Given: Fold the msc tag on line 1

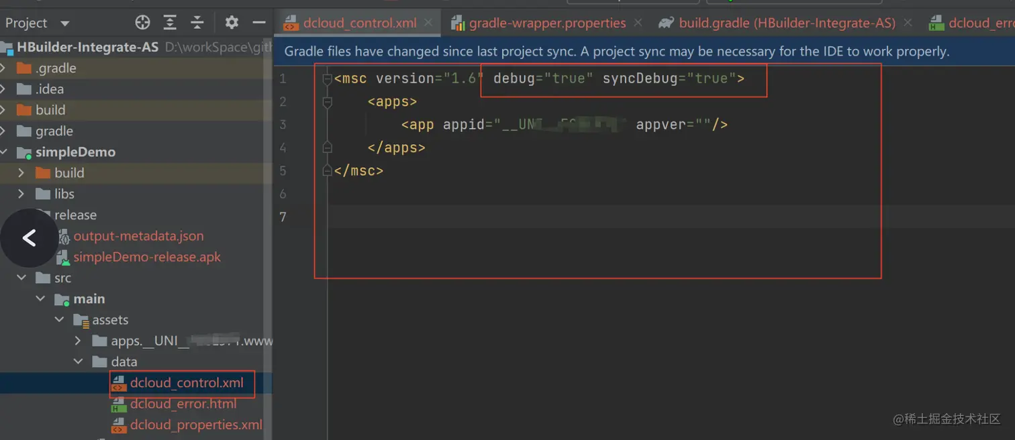Looking at the screenshot, I should pyautogui.click(x=327, y=79).
